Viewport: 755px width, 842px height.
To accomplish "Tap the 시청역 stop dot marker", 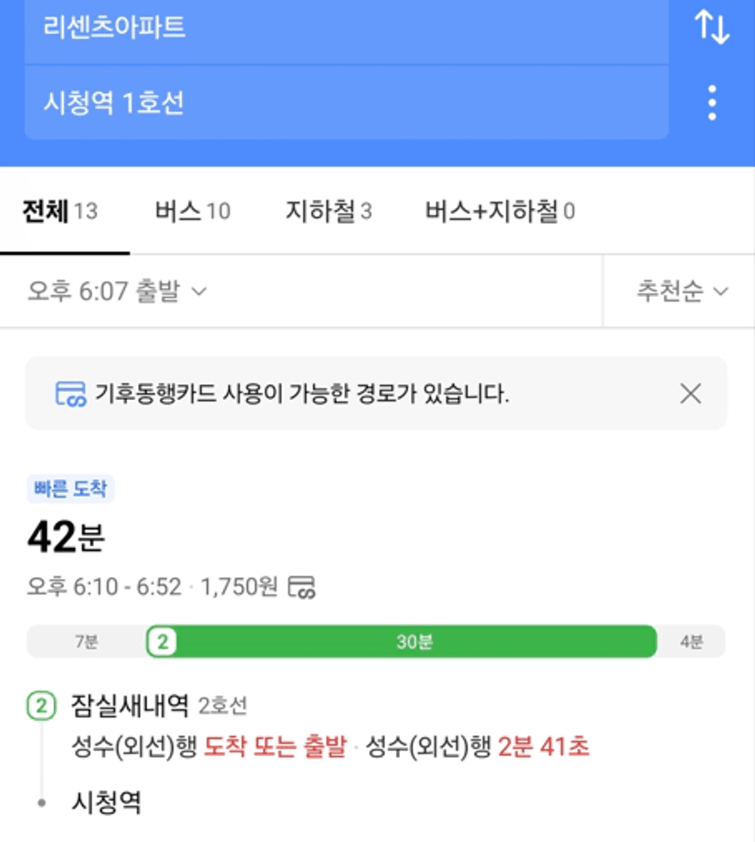I will click(41, 804).
